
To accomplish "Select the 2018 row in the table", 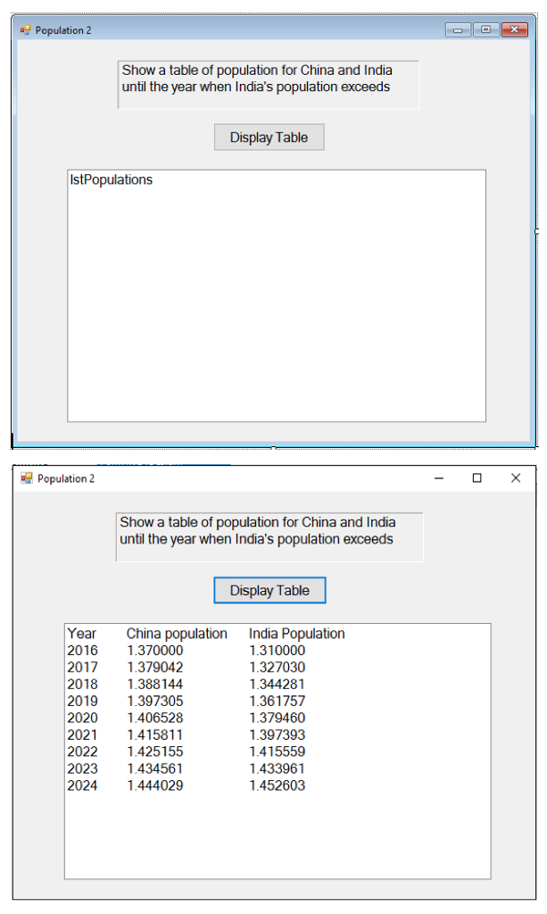I will coord(278,685).
